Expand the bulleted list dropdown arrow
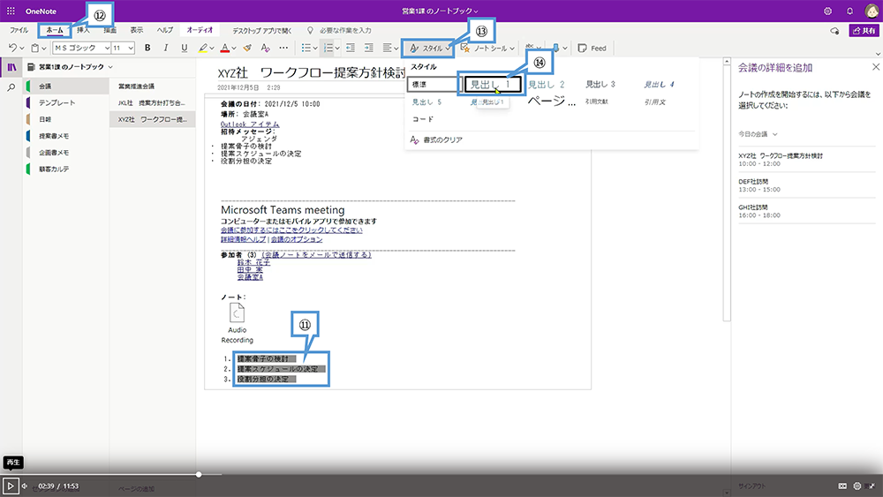This screenshot has width=883, height=497. pos(315,49)
